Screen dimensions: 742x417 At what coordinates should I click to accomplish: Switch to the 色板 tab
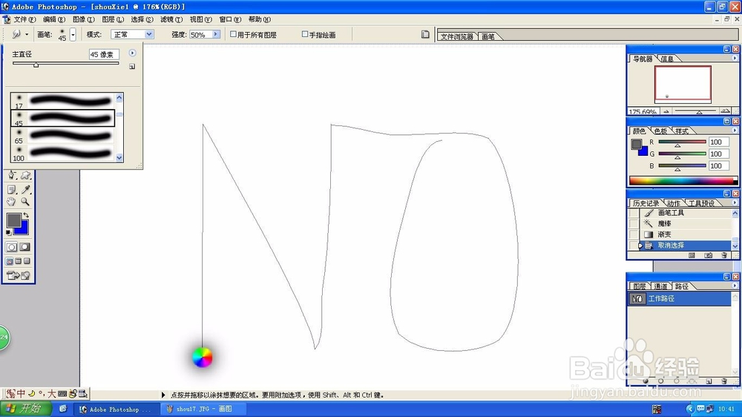[660, 131]
